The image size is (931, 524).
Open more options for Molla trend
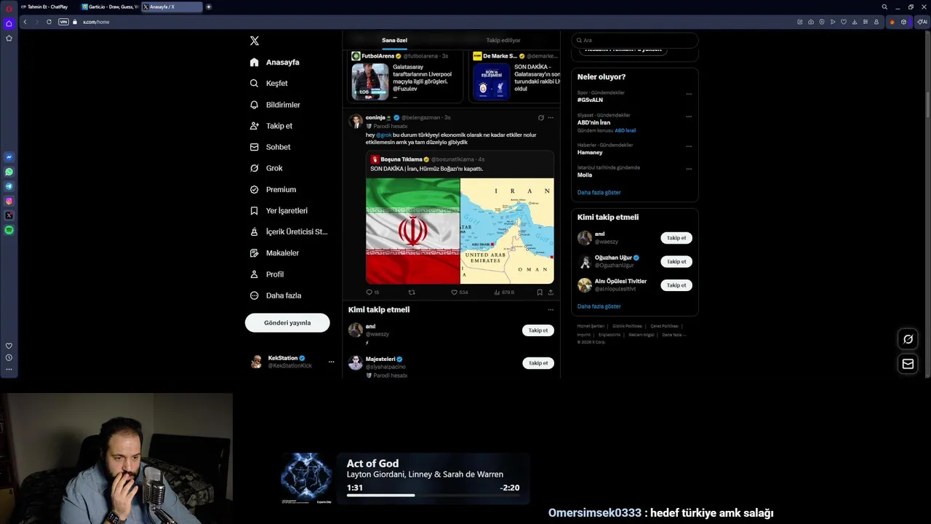pyautogui.click(x=689, y=168)
